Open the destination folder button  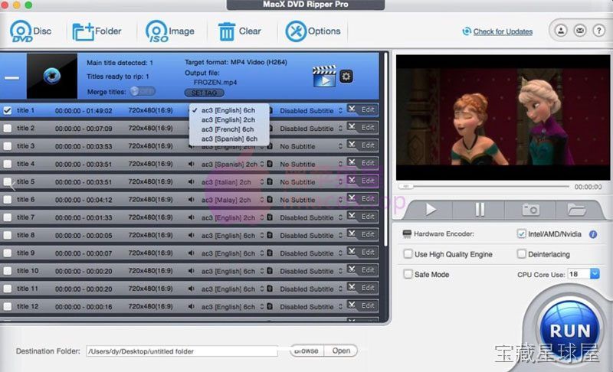pos(341,351)
